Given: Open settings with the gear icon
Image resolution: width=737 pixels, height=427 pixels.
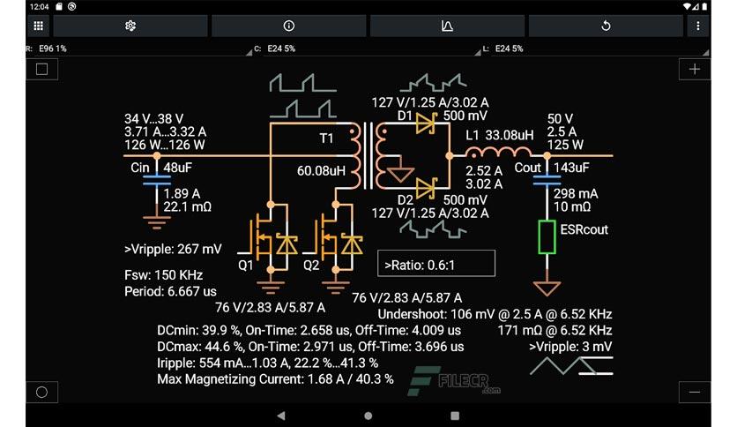Looking at the screenshot, I should pyautogui.click(x=130, y=26).
